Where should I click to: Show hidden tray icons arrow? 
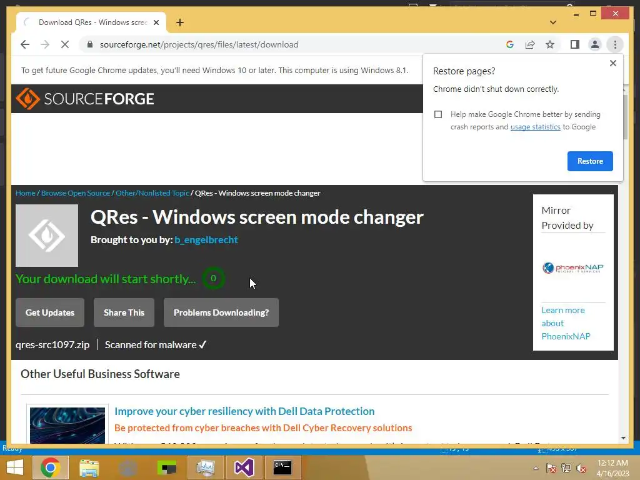tap(536, 468)
